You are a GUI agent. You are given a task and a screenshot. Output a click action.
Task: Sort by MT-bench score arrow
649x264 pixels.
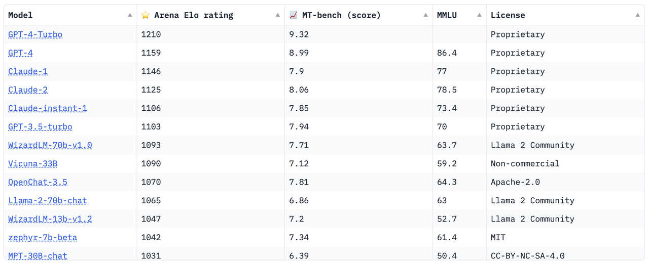pyautogui.click(x=426, y=15)
